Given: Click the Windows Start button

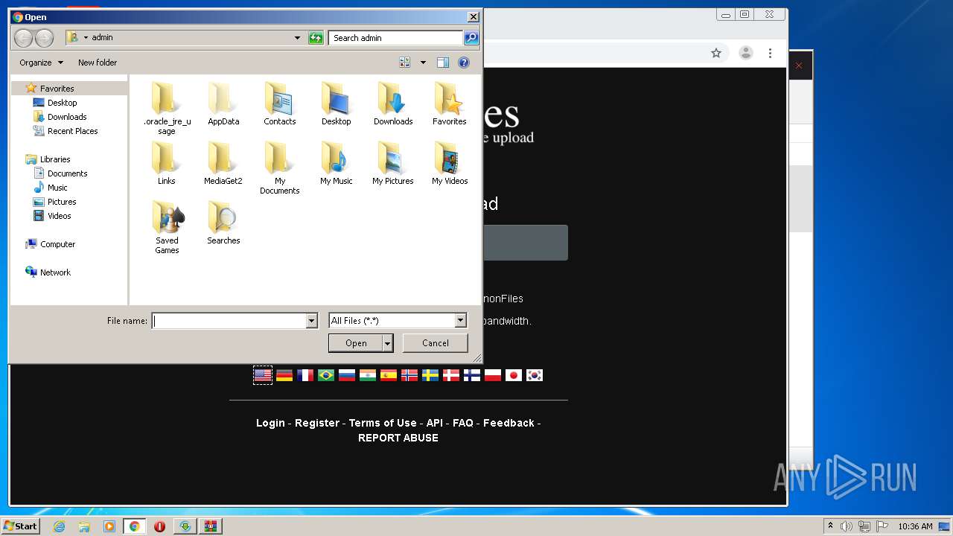Looking at the screenshot, I should pos(21,526).
